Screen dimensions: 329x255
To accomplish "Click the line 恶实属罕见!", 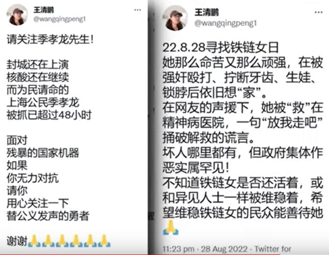I will [x=196, y=168].
